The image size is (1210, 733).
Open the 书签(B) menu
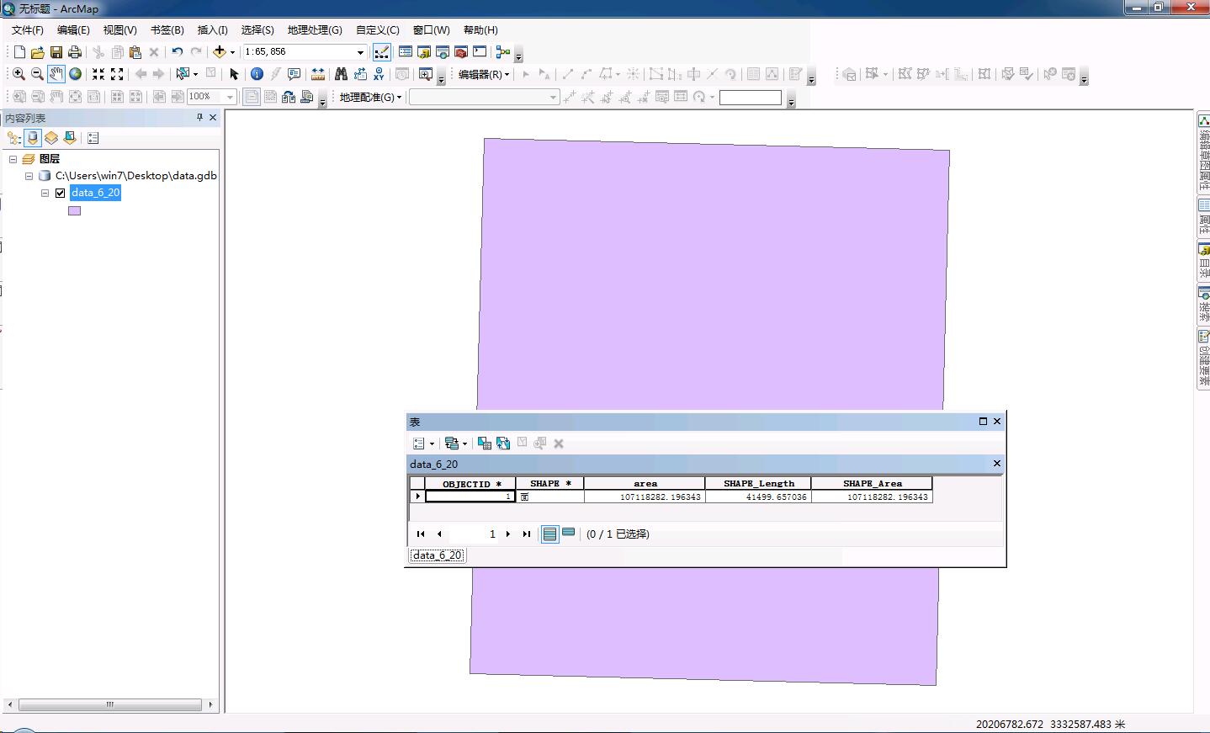[x=167, y=30]
